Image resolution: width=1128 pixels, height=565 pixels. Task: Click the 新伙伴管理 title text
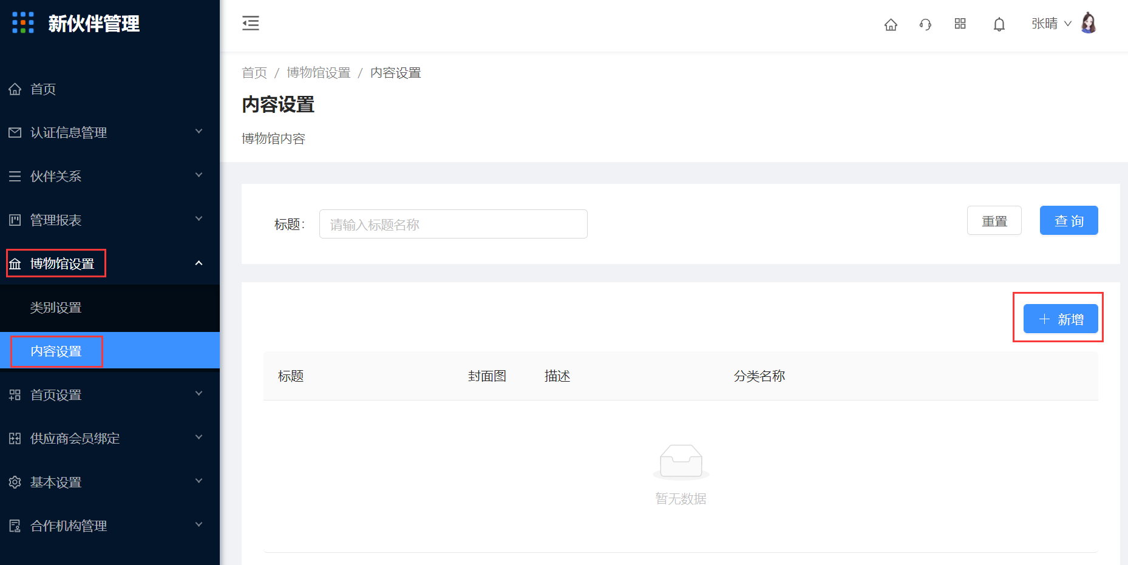pos(94,24)
